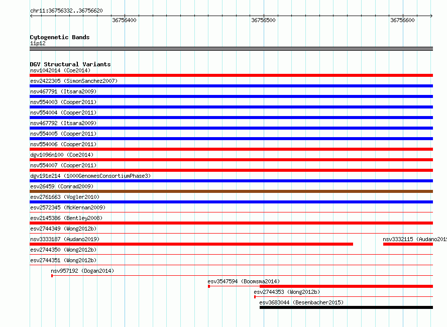Select nsv467792 (Itsara2009) label

(x=63, y=123)
